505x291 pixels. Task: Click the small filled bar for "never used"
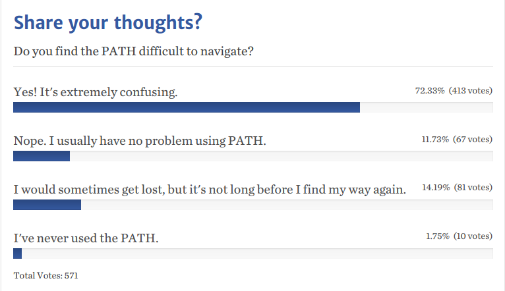tap(18, 253)
